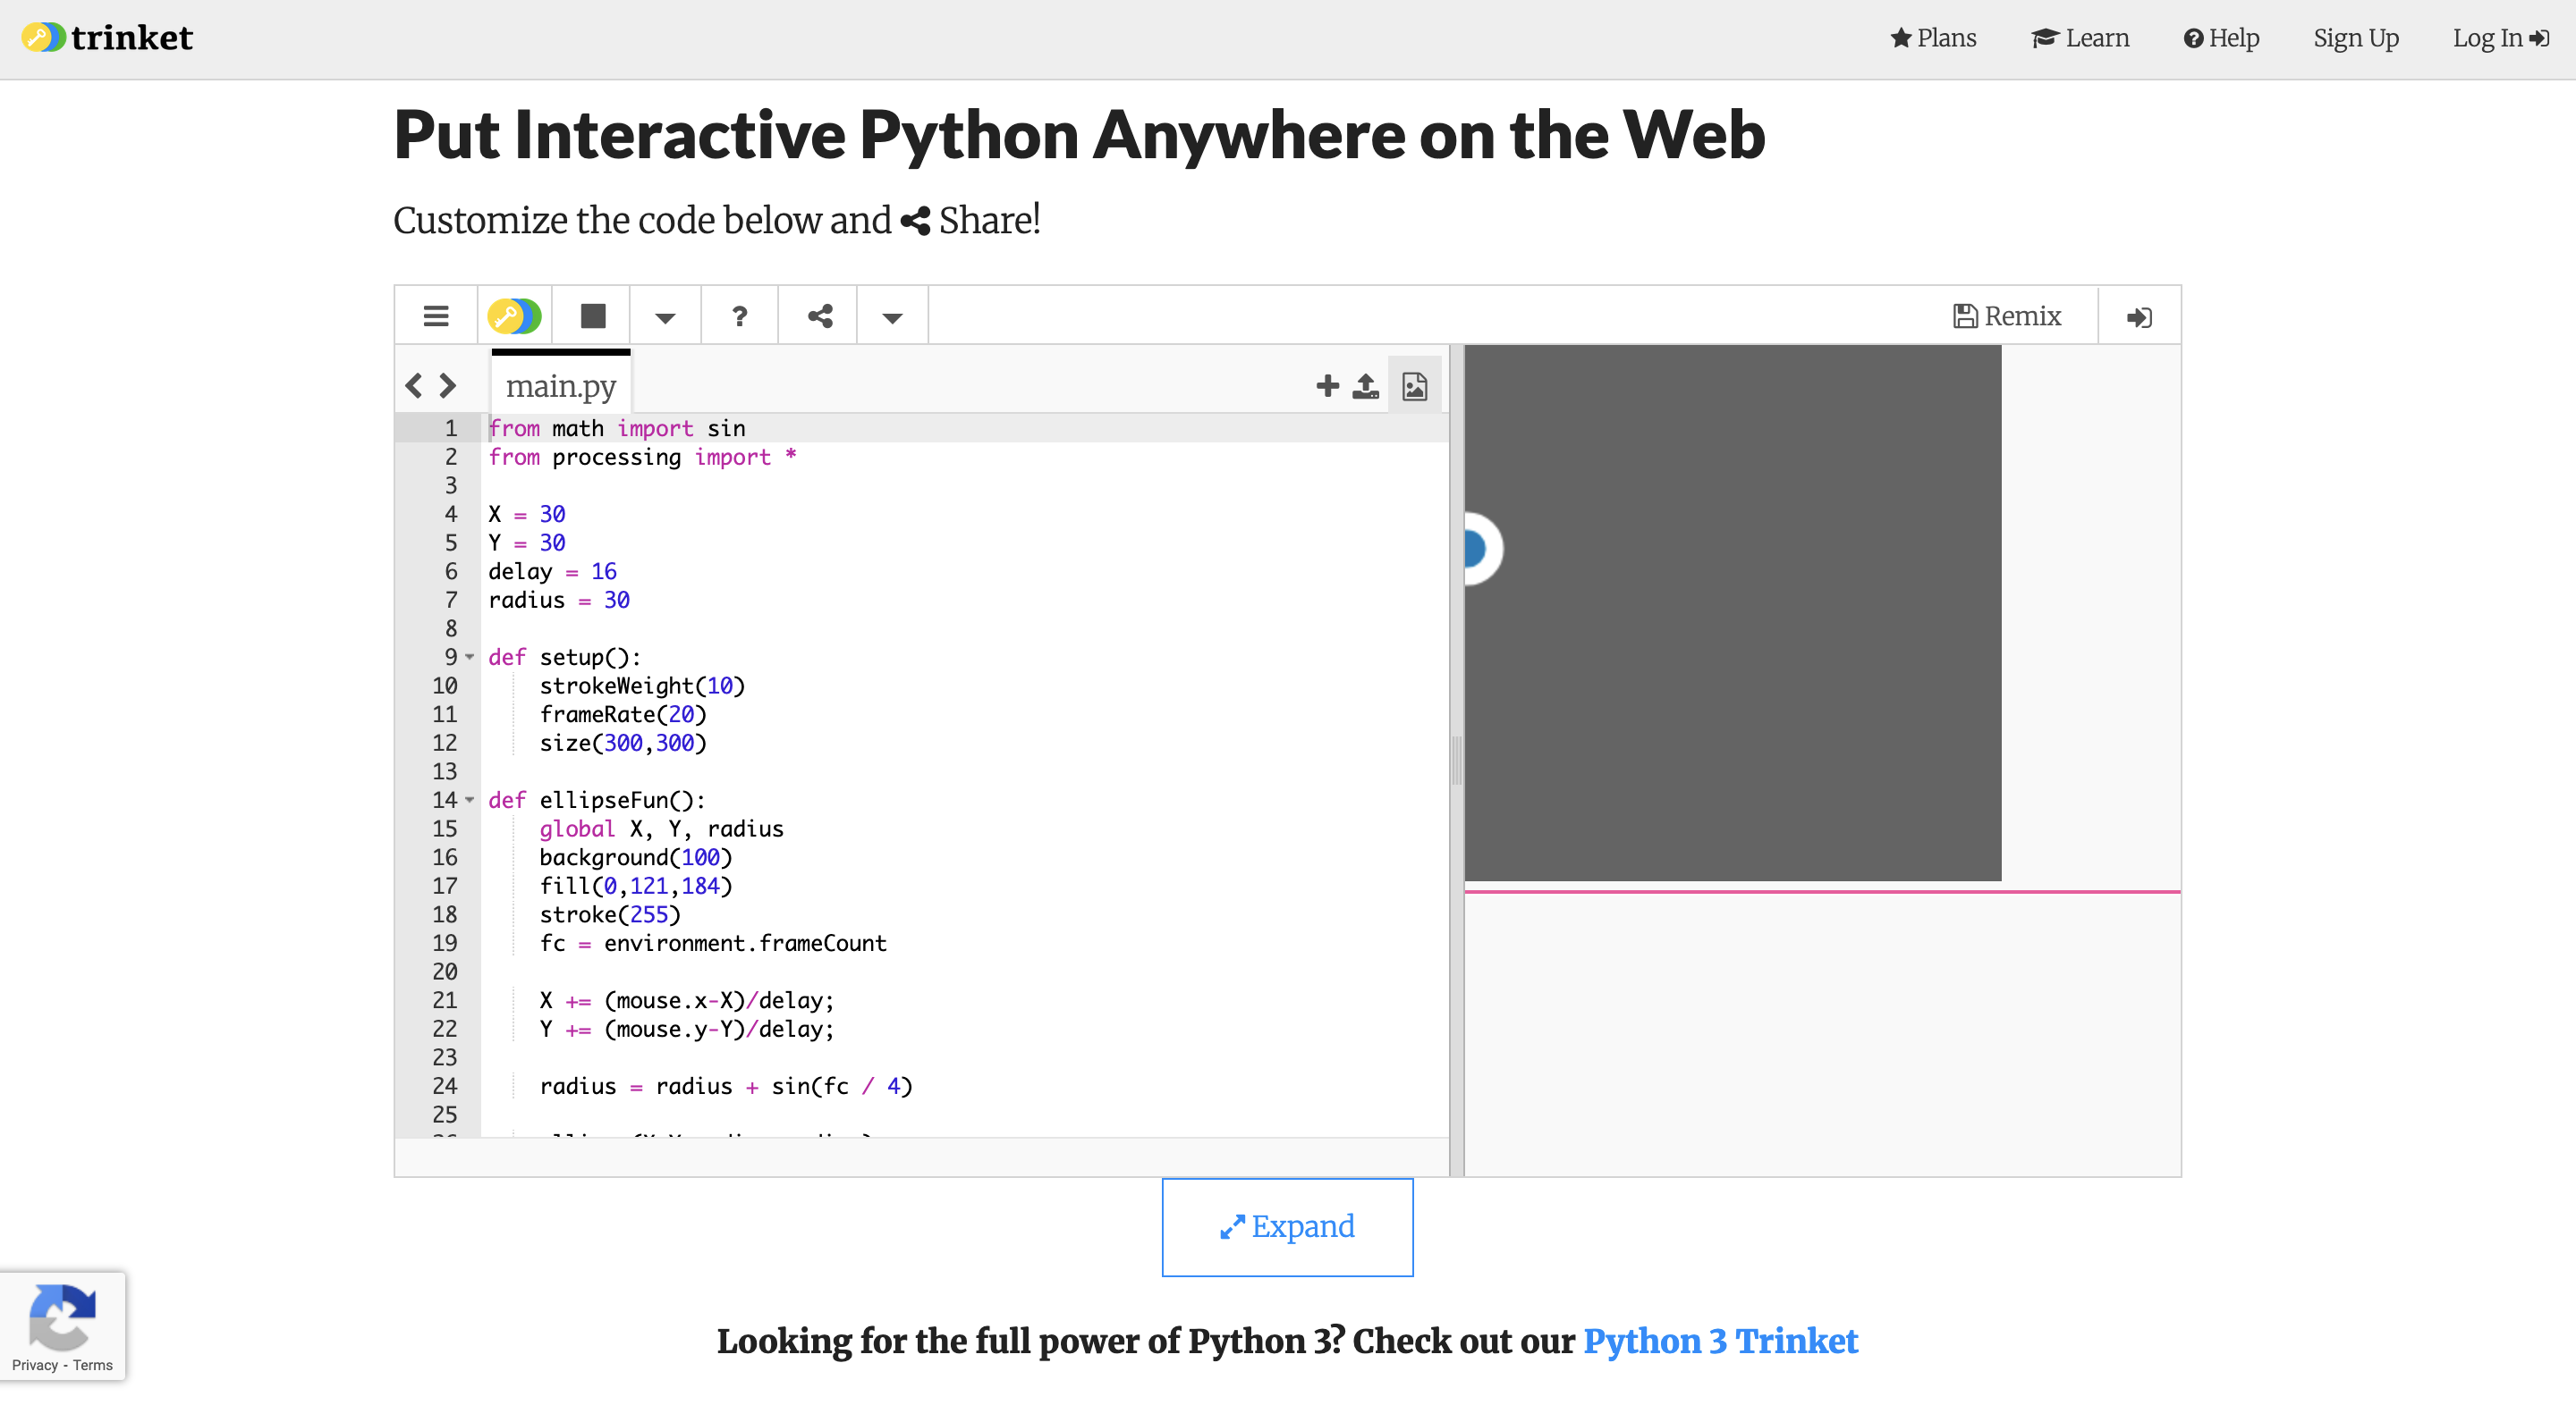
Task: Select the main.py tab
Action: click(x=561, y=386)
